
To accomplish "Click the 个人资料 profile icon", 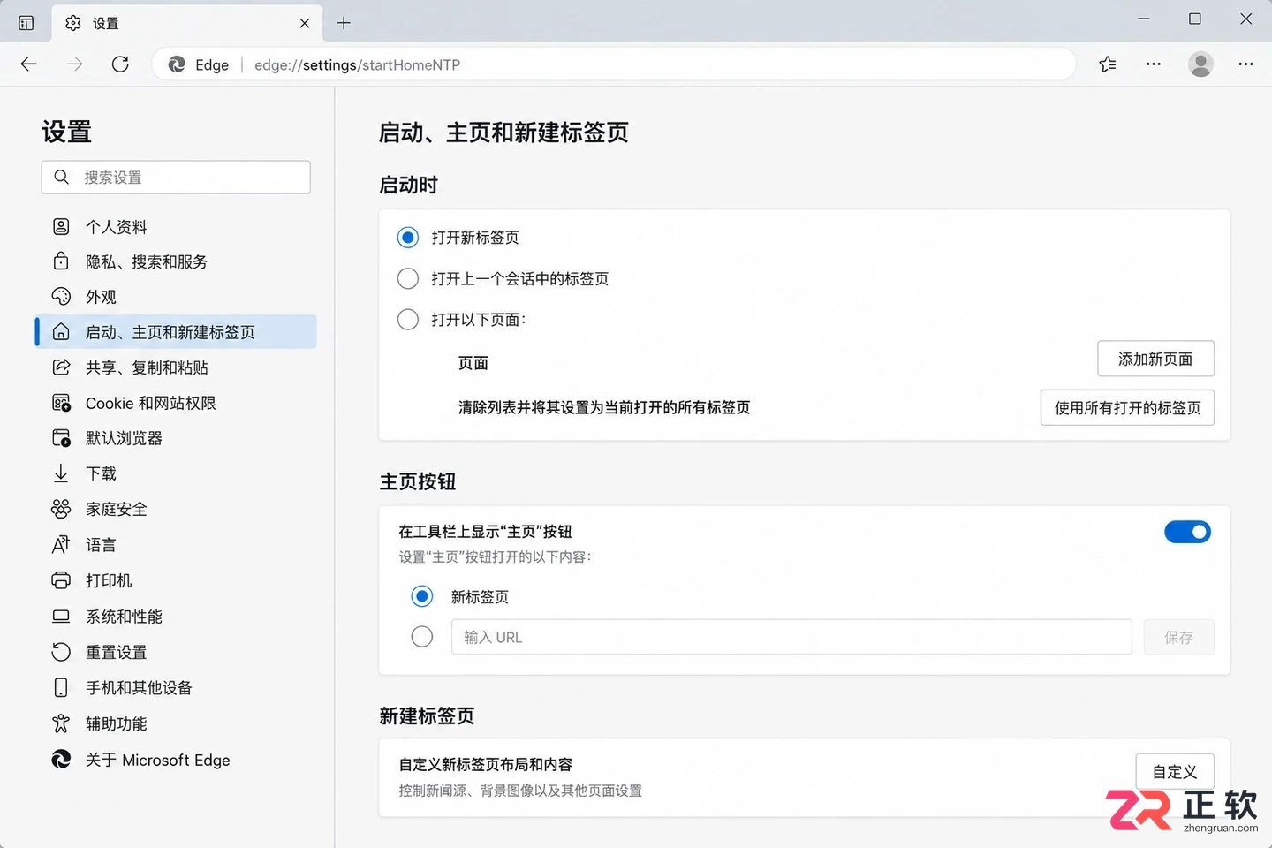I will (x=61, y=226).
